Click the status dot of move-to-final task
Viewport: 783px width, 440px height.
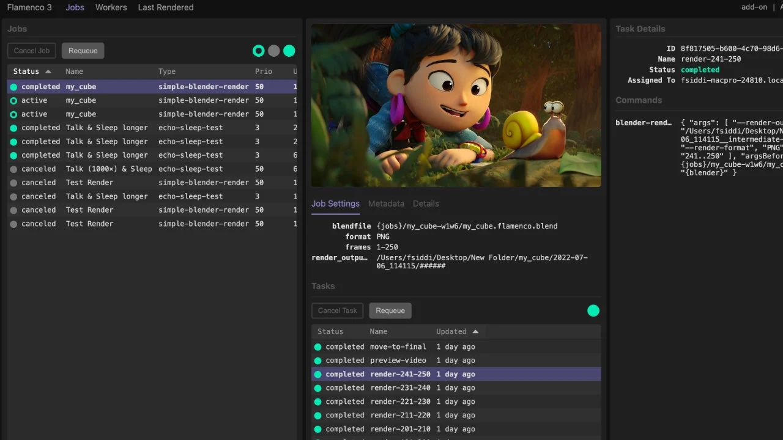pyautogui.click(x=317, y=347)
